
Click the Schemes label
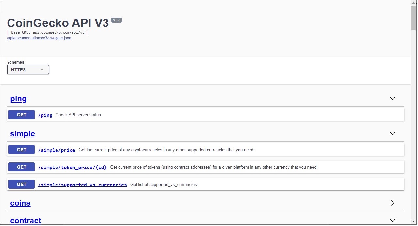tap(16, 62)
